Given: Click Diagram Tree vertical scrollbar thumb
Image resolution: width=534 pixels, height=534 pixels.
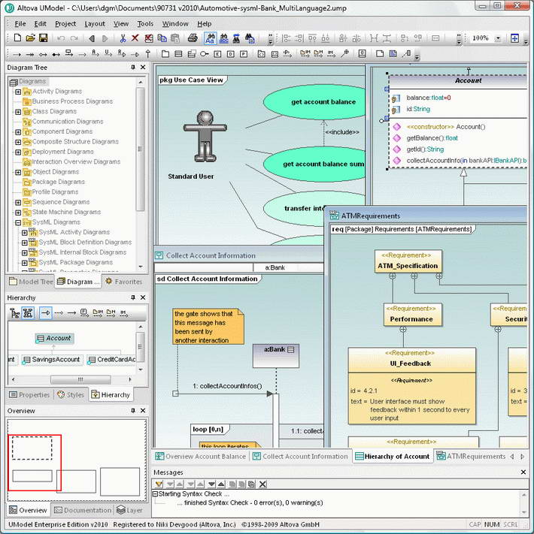Looking at the screenshot, I should tap(140, 149).
